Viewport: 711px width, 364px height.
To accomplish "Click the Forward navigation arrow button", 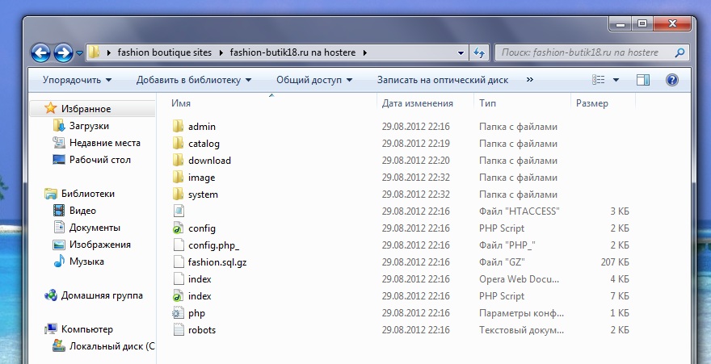I will pos(63,53).
